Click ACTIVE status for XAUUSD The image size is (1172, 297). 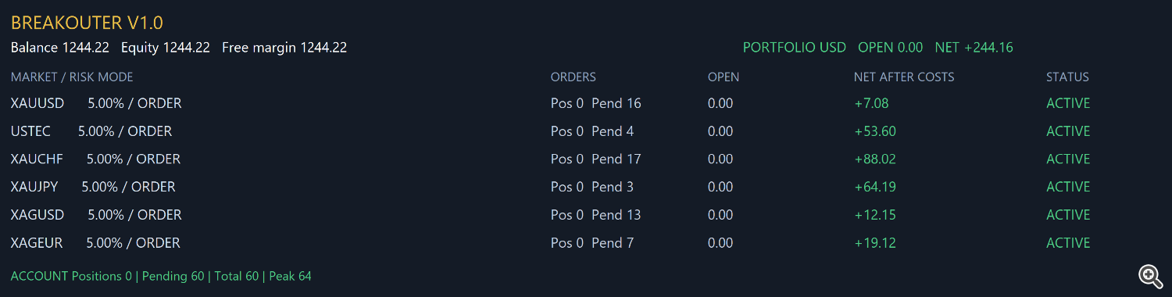1068,103
